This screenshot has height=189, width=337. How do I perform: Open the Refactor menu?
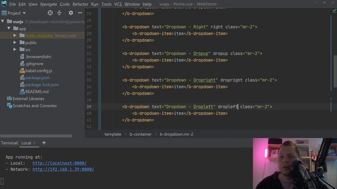pyautogui.click(x=80, y=4)
